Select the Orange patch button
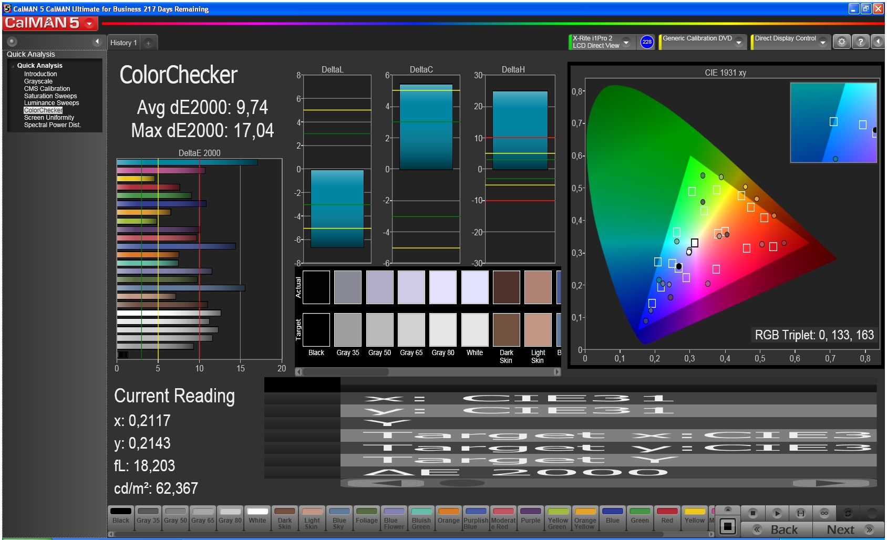The width and height of the screenshot is (887, 540). tap(449, 518)
